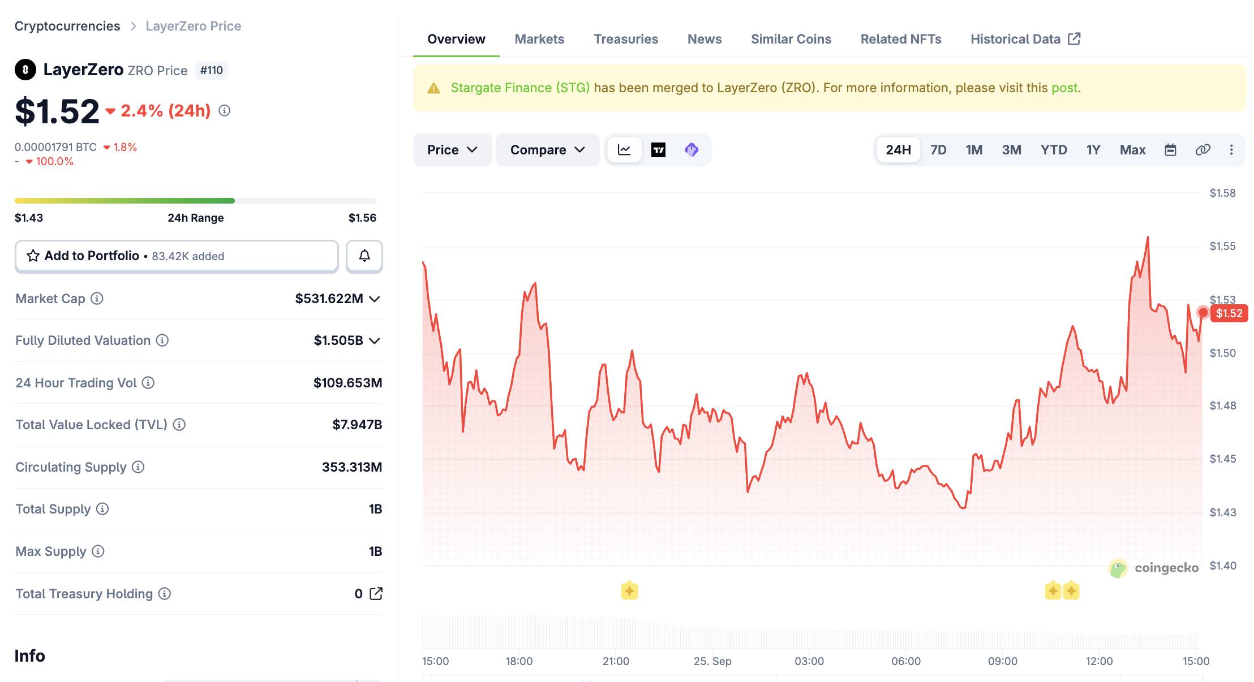Open the 24 Hour Trading Vol info icon
Viewport: 1254px width, 682px height.
148,383
